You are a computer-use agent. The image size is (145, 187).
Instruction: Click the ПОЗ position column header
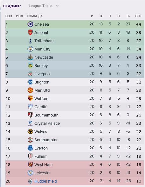tap(9, 16)
